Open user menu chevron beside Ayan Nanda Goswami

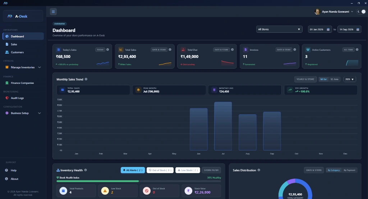[x=352, y=12]
